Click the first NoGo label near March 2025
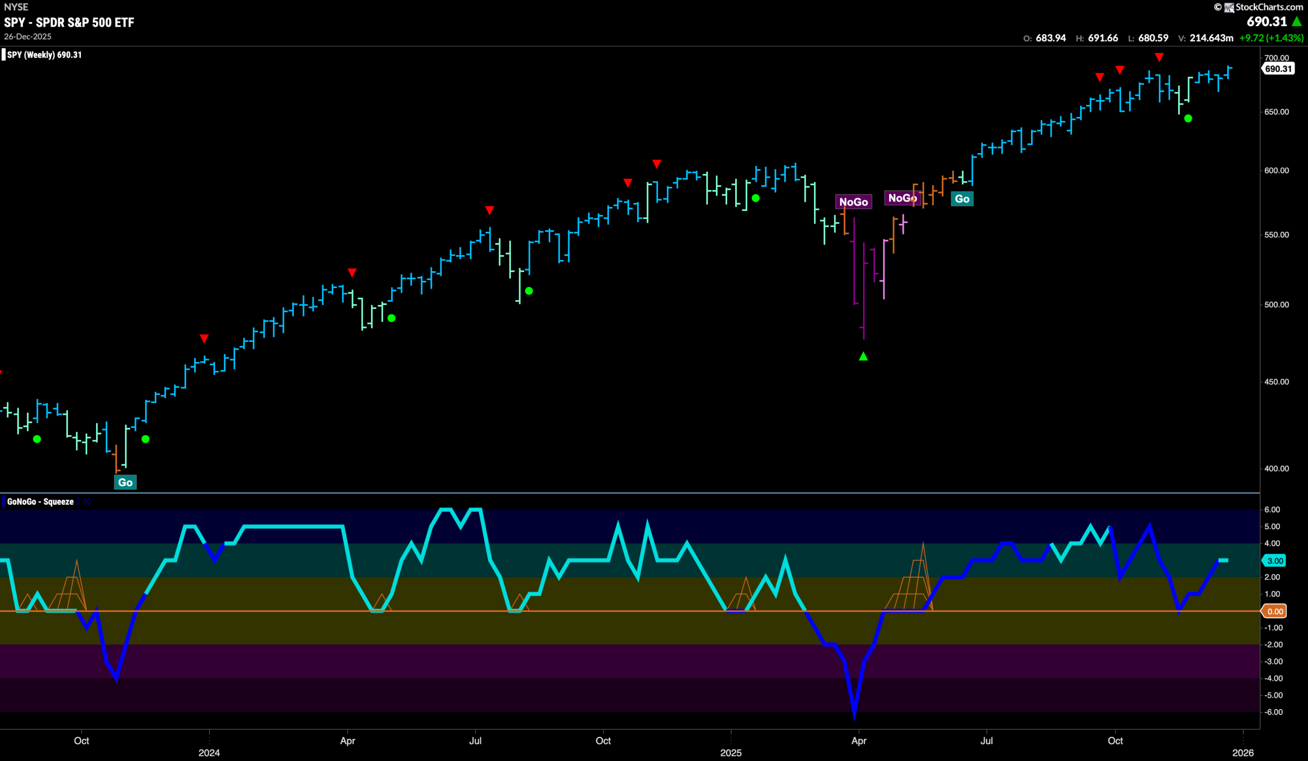The image size is (1308, 761). pos(853,202)
